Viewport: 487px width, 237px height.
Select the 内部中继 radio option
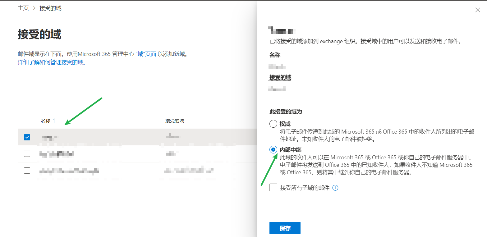coord(273,150)
